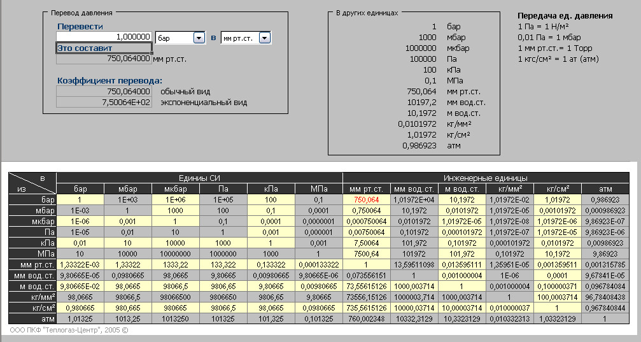Click the Это составит label cell

(x=104, y=48)
